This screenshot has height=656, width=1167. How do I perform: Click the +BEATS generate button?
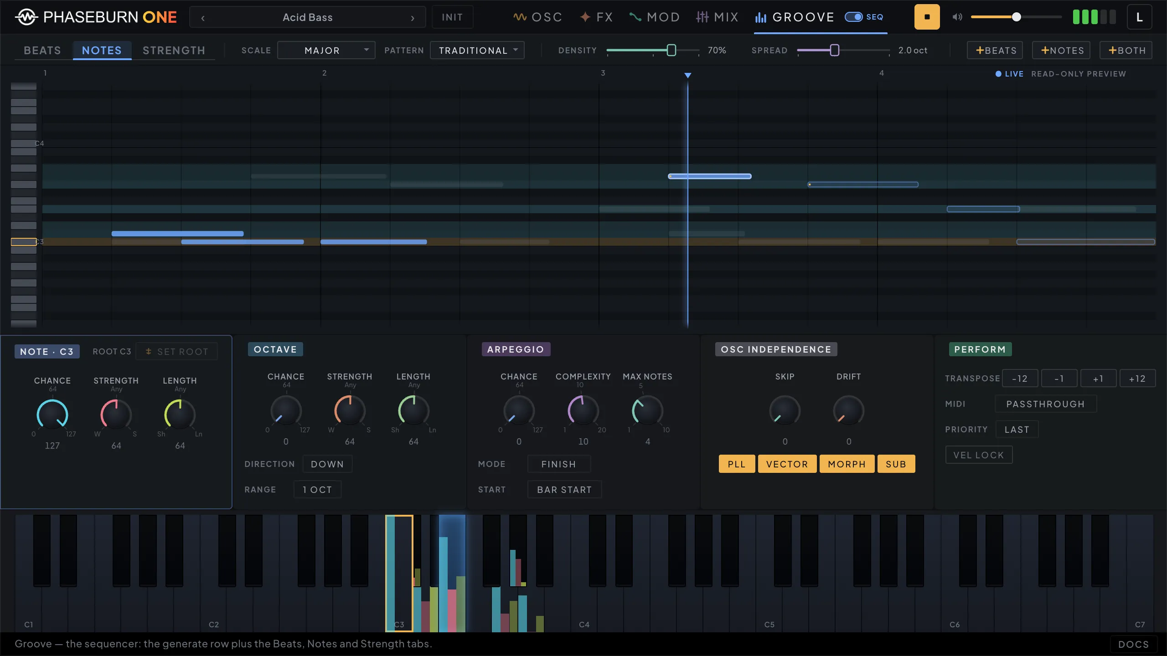coord(995,50)
